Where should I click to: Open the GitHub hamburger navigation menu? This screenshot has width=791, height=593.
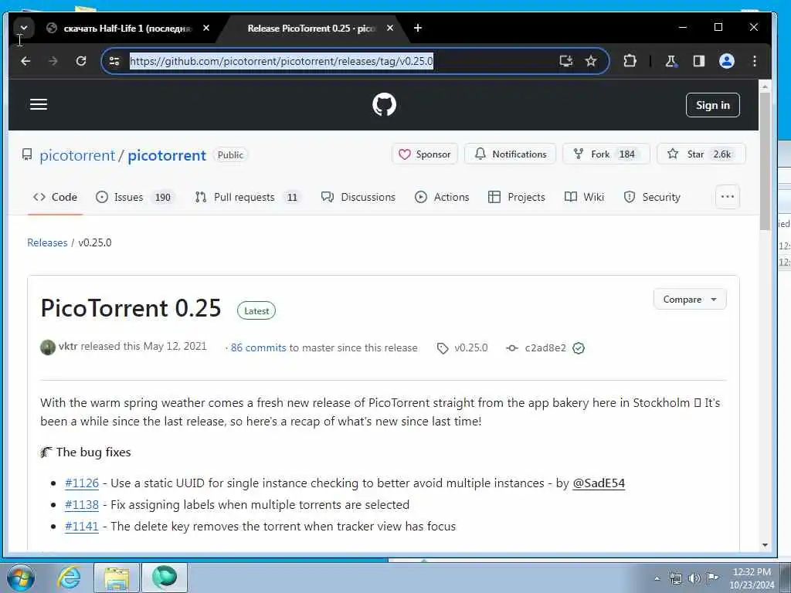point(39,104)
